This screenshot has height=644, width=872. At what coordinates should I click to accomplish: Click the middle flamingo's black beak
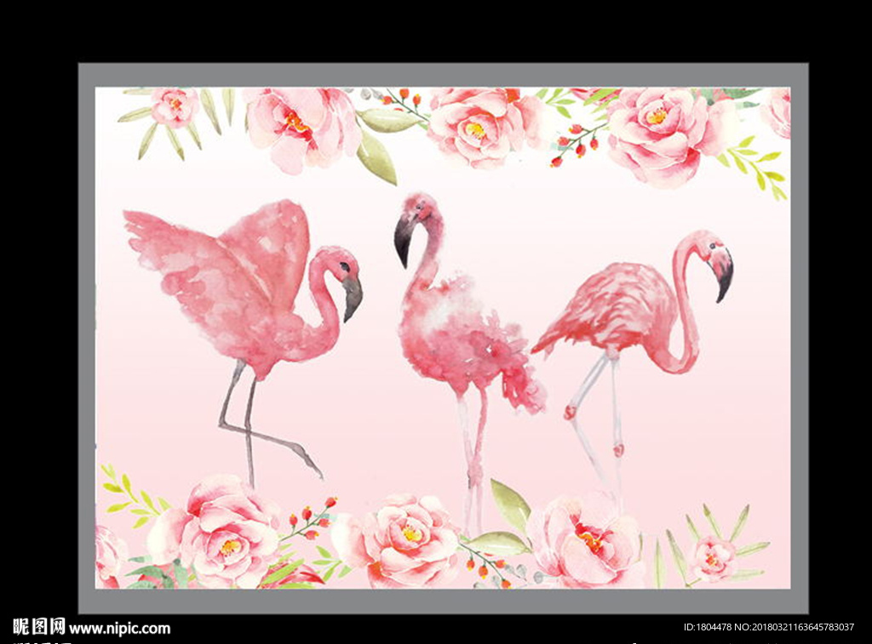(403, 240)
